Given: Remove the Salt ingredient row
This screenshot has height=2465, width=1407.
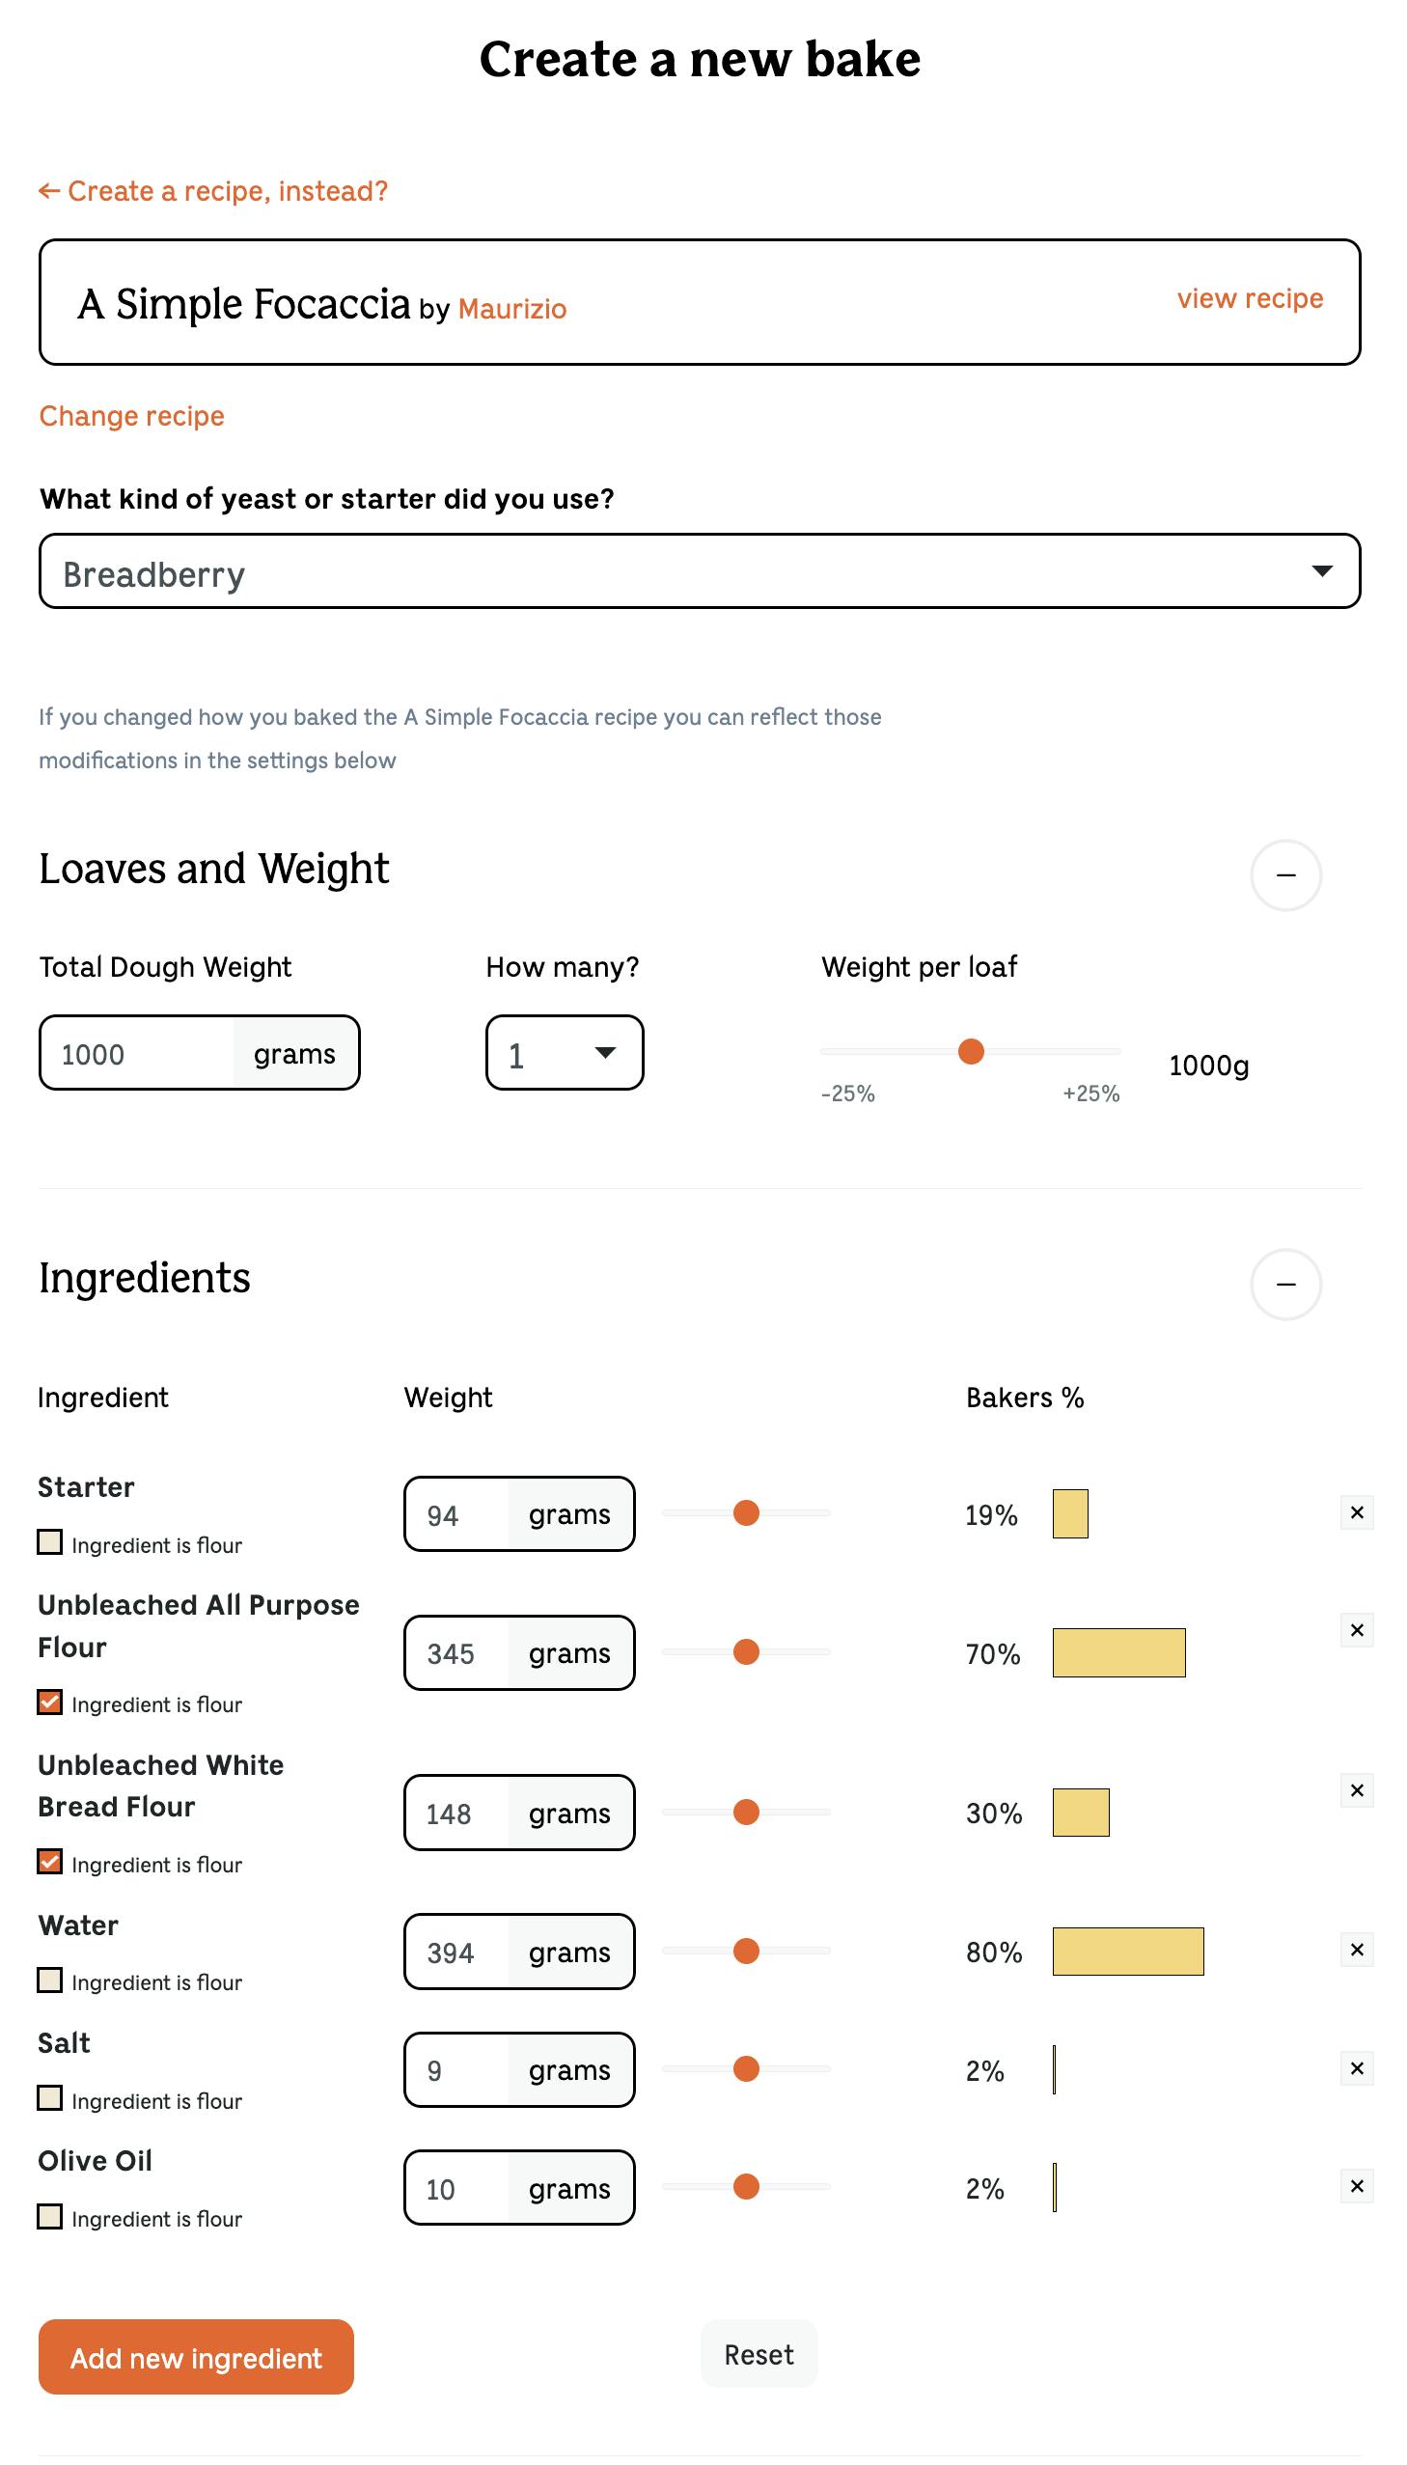Looking at the screenshot, I should click(x=1356, y=2068).
